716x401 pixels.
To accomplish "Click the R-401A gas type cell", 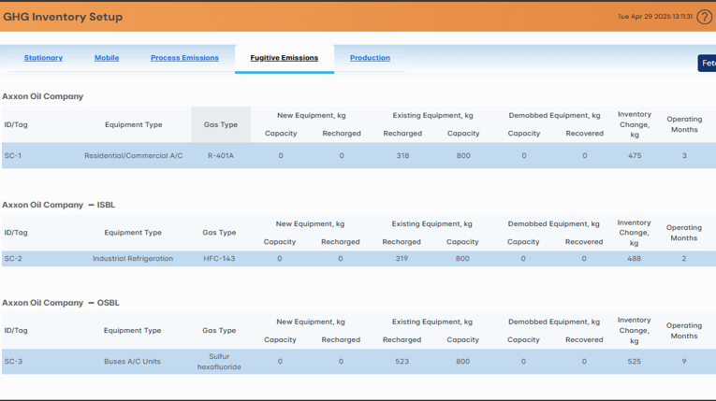I will tap(221, 156).
